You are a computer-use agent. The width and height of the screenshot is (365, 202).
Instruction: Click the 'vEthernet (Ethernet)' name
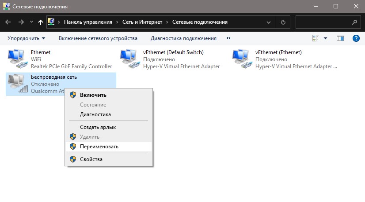click(x=278, y=52)
